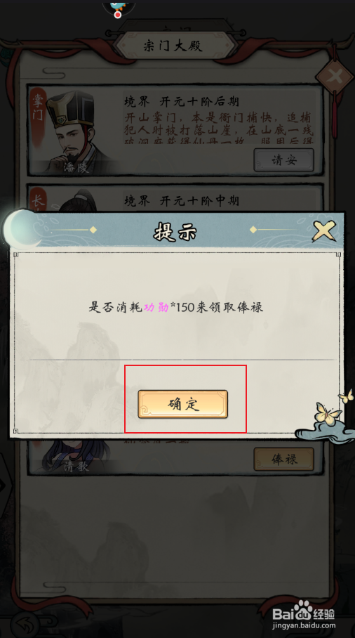The width and height of the screenshot is (355, 638).
Task: Close 宗门大殿 panel via red diamond X
Action: pos(335,76)
